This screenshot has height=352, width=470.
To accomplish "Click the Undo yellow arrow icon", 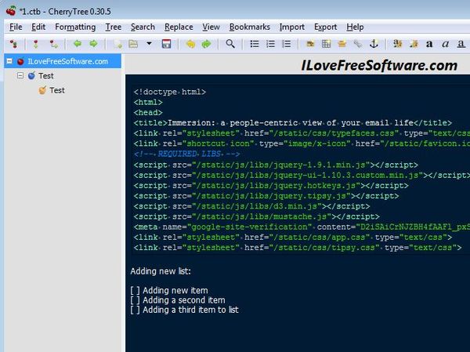I will point(190,44).
